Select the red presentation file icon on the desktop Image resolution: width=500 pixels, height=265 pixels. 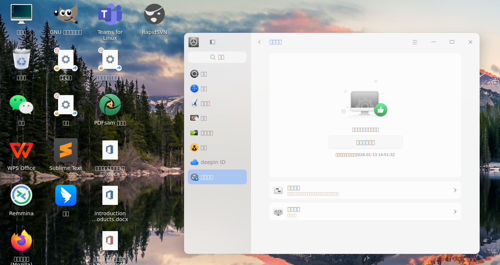pos(110,241)
